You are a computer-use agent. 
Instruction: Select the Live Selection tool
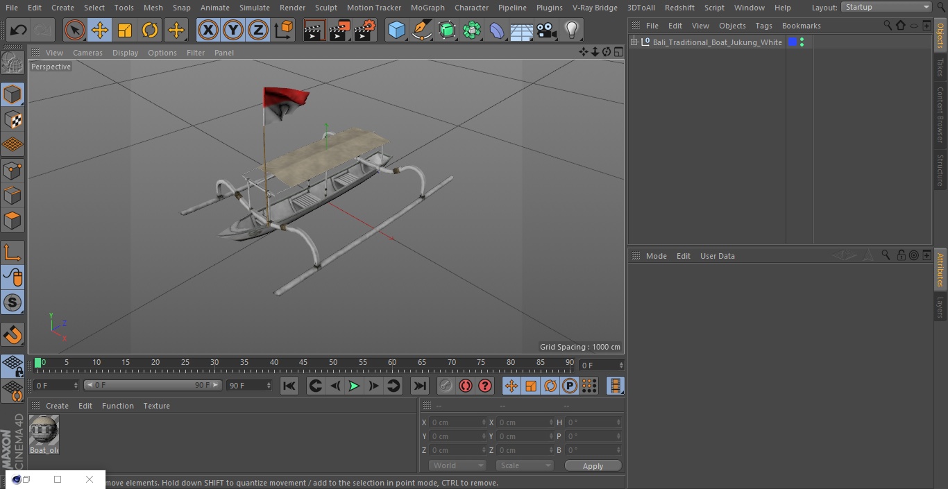coord(75,30)
